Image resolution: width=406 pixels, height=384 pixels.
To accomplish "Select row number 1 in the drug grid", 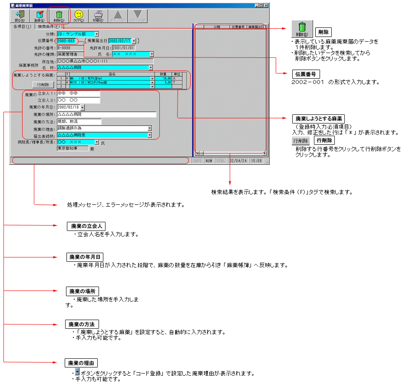I will pos(61,78).
